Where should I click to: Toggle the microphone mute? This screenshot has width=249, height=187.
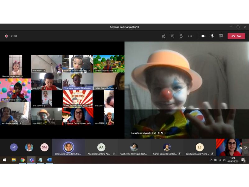(212, 36)
